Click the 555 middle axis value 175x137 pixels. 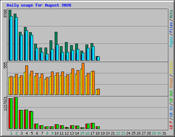(5, 65)
